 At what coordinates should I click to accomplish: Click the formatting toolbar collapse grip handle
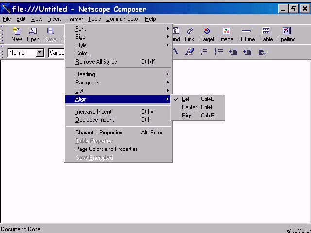click(2, 52)
